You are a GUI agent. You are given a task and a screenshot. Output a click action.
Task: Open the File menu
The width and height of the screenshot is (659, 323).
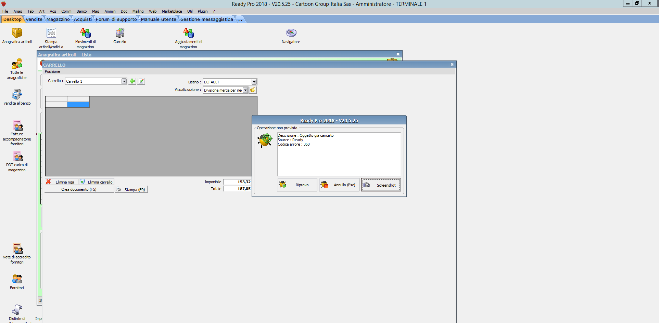[5, 11]
